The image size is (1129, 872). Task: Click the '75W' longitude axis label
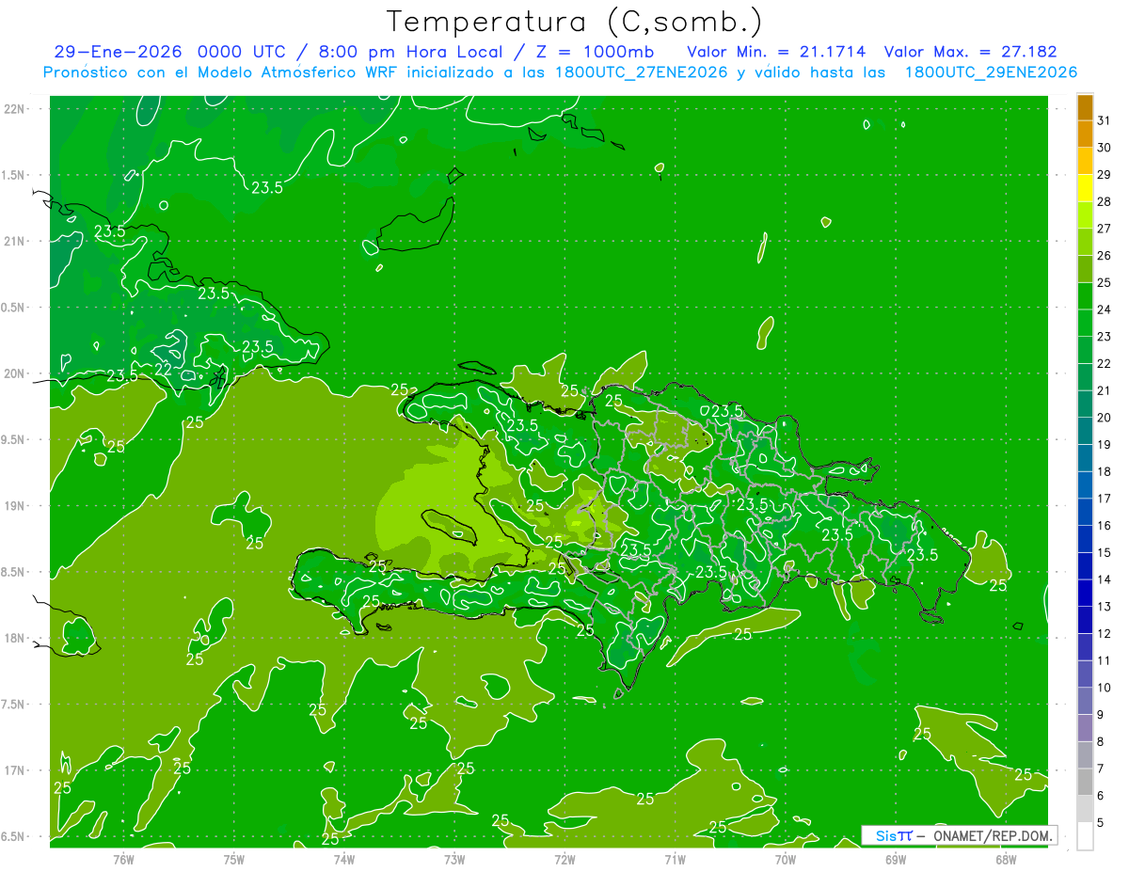234,859
